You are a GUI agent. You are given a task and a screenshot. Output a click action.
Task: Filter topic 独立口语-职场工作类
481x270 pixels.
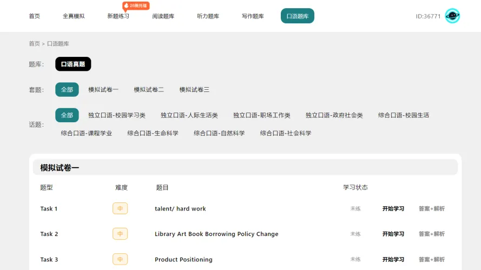(262, 115)
